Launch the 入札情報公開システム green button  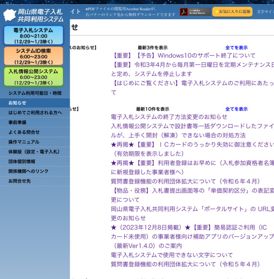[33, 77]
